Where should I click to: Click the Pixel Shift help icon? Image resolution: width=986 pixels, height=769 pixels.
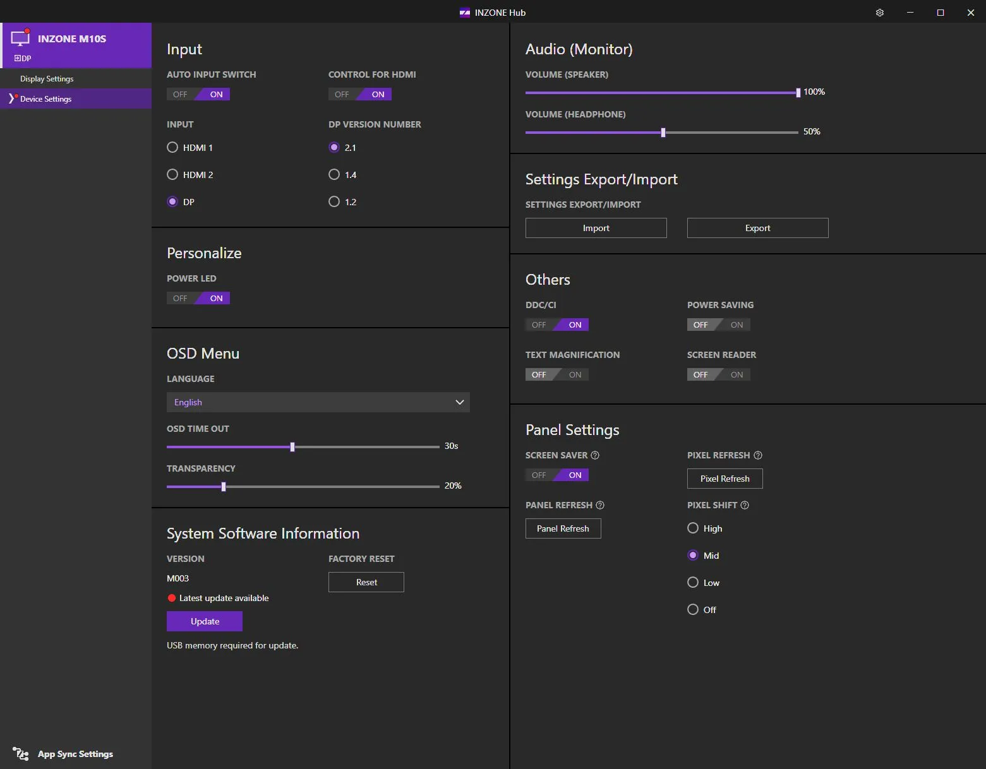click(x=745, y=505)
